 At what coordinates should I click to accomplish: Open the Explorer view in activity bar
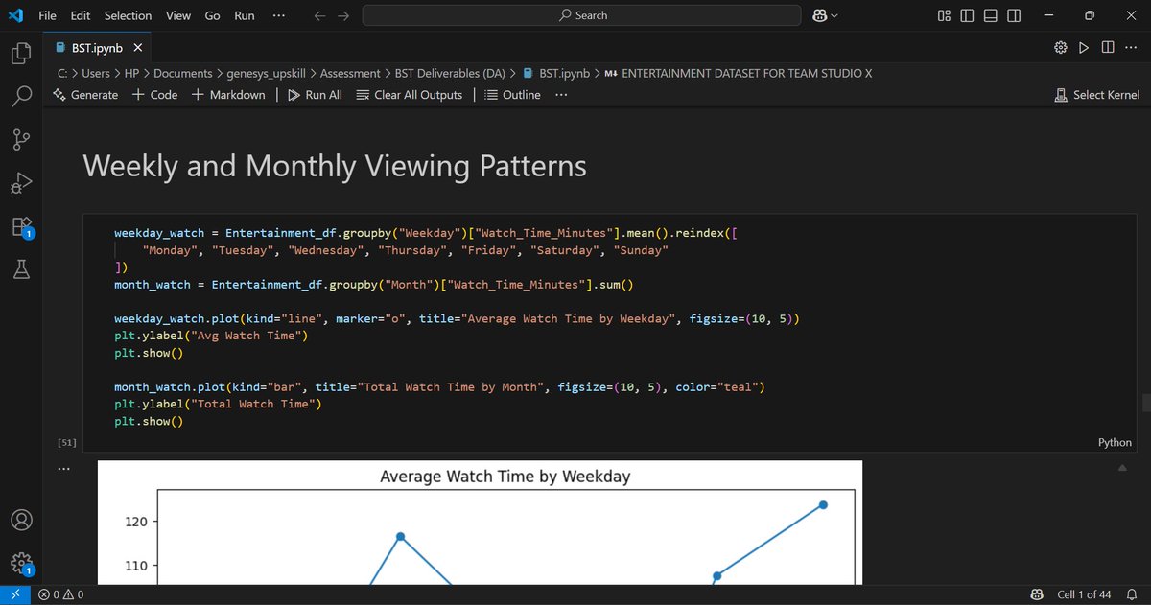click(22, 54)
